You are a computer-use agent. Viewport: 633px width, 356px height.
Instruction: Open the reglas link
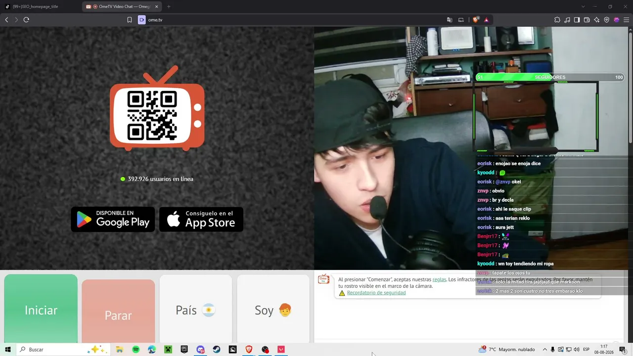pos(439,279)
